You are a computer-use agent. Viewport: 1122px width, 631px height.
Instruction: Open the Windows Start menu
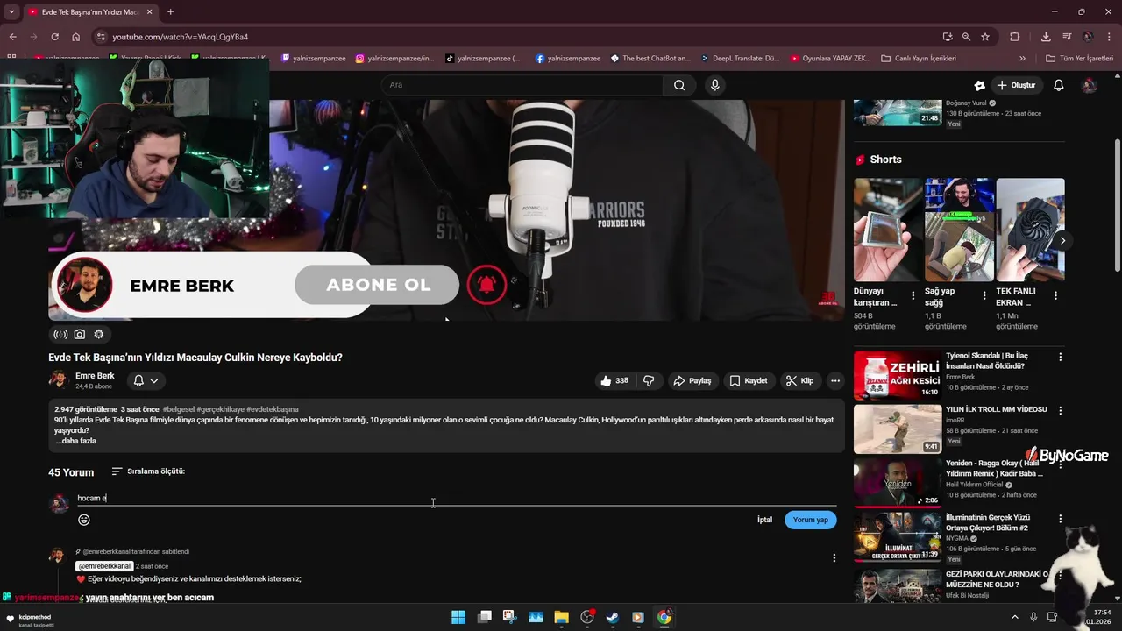[458, 617]
